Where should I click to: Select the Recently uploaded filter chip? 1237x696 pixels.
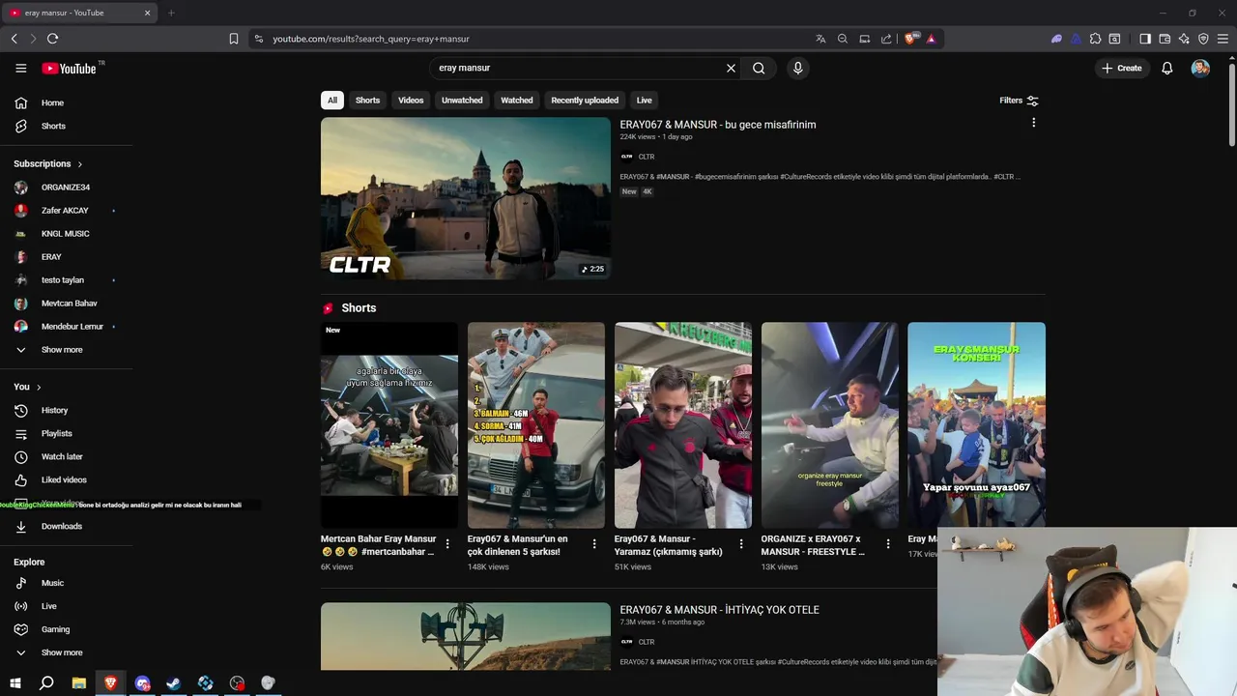(585, 101)
